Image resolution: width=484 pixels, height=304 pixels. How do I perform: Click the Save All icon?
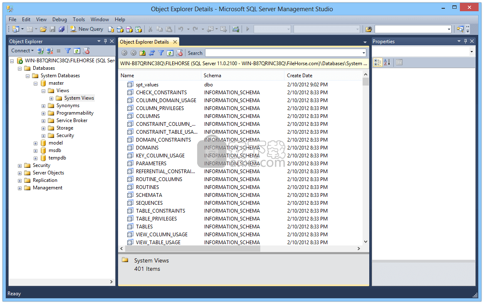(62, 29)
